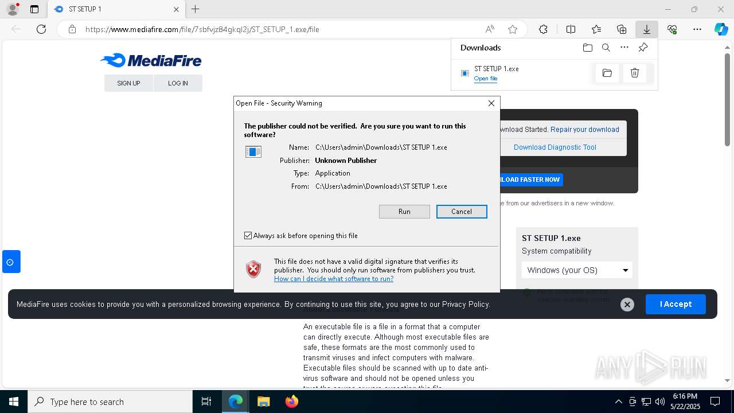Open new tab with plus button
This screenshot has width=734, height=413.
point(196,9)
